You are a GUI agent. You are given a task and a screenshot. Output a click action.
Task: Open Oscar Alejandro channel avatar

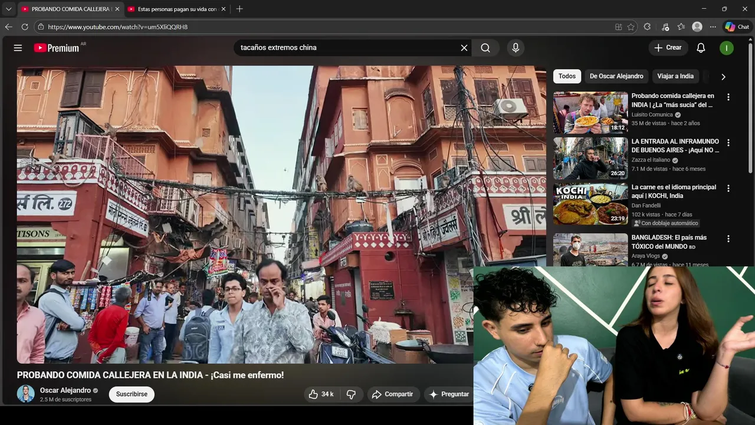click(x=26, y=394)
